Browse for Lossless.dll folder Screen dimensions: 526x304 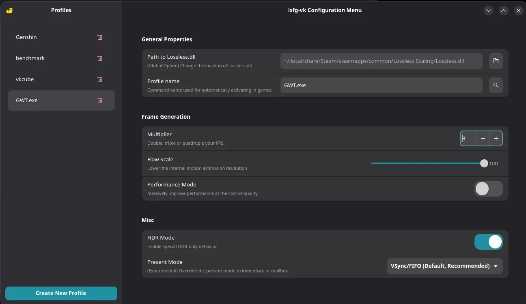[x=496, y=61]
